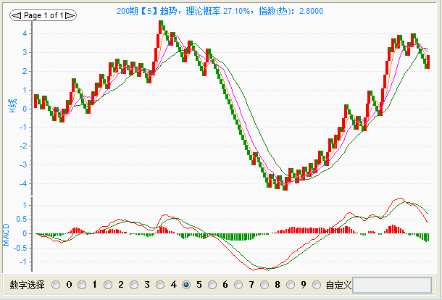This screenshot has height=300, width=442.
Task: Click the next page arrow icon
Action: 70,14
